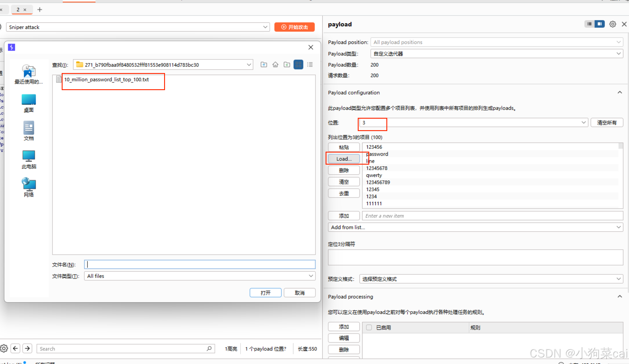Click the home directory icon

click(x=275, y=64)
